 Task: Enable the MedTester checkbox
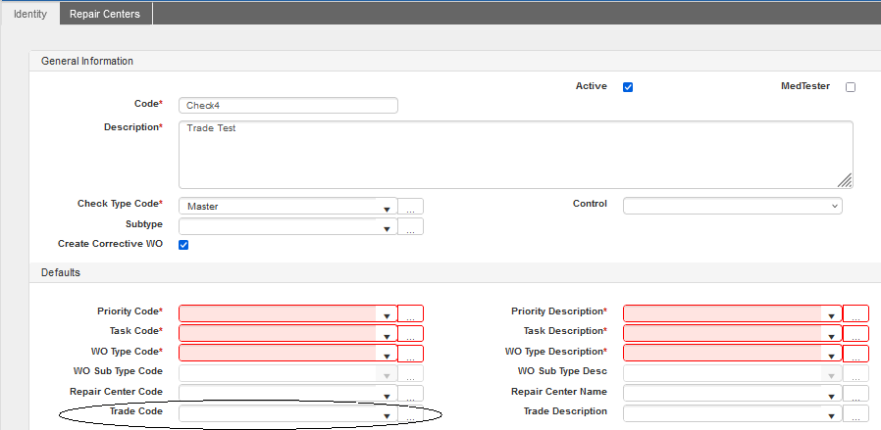click(851, 87)
